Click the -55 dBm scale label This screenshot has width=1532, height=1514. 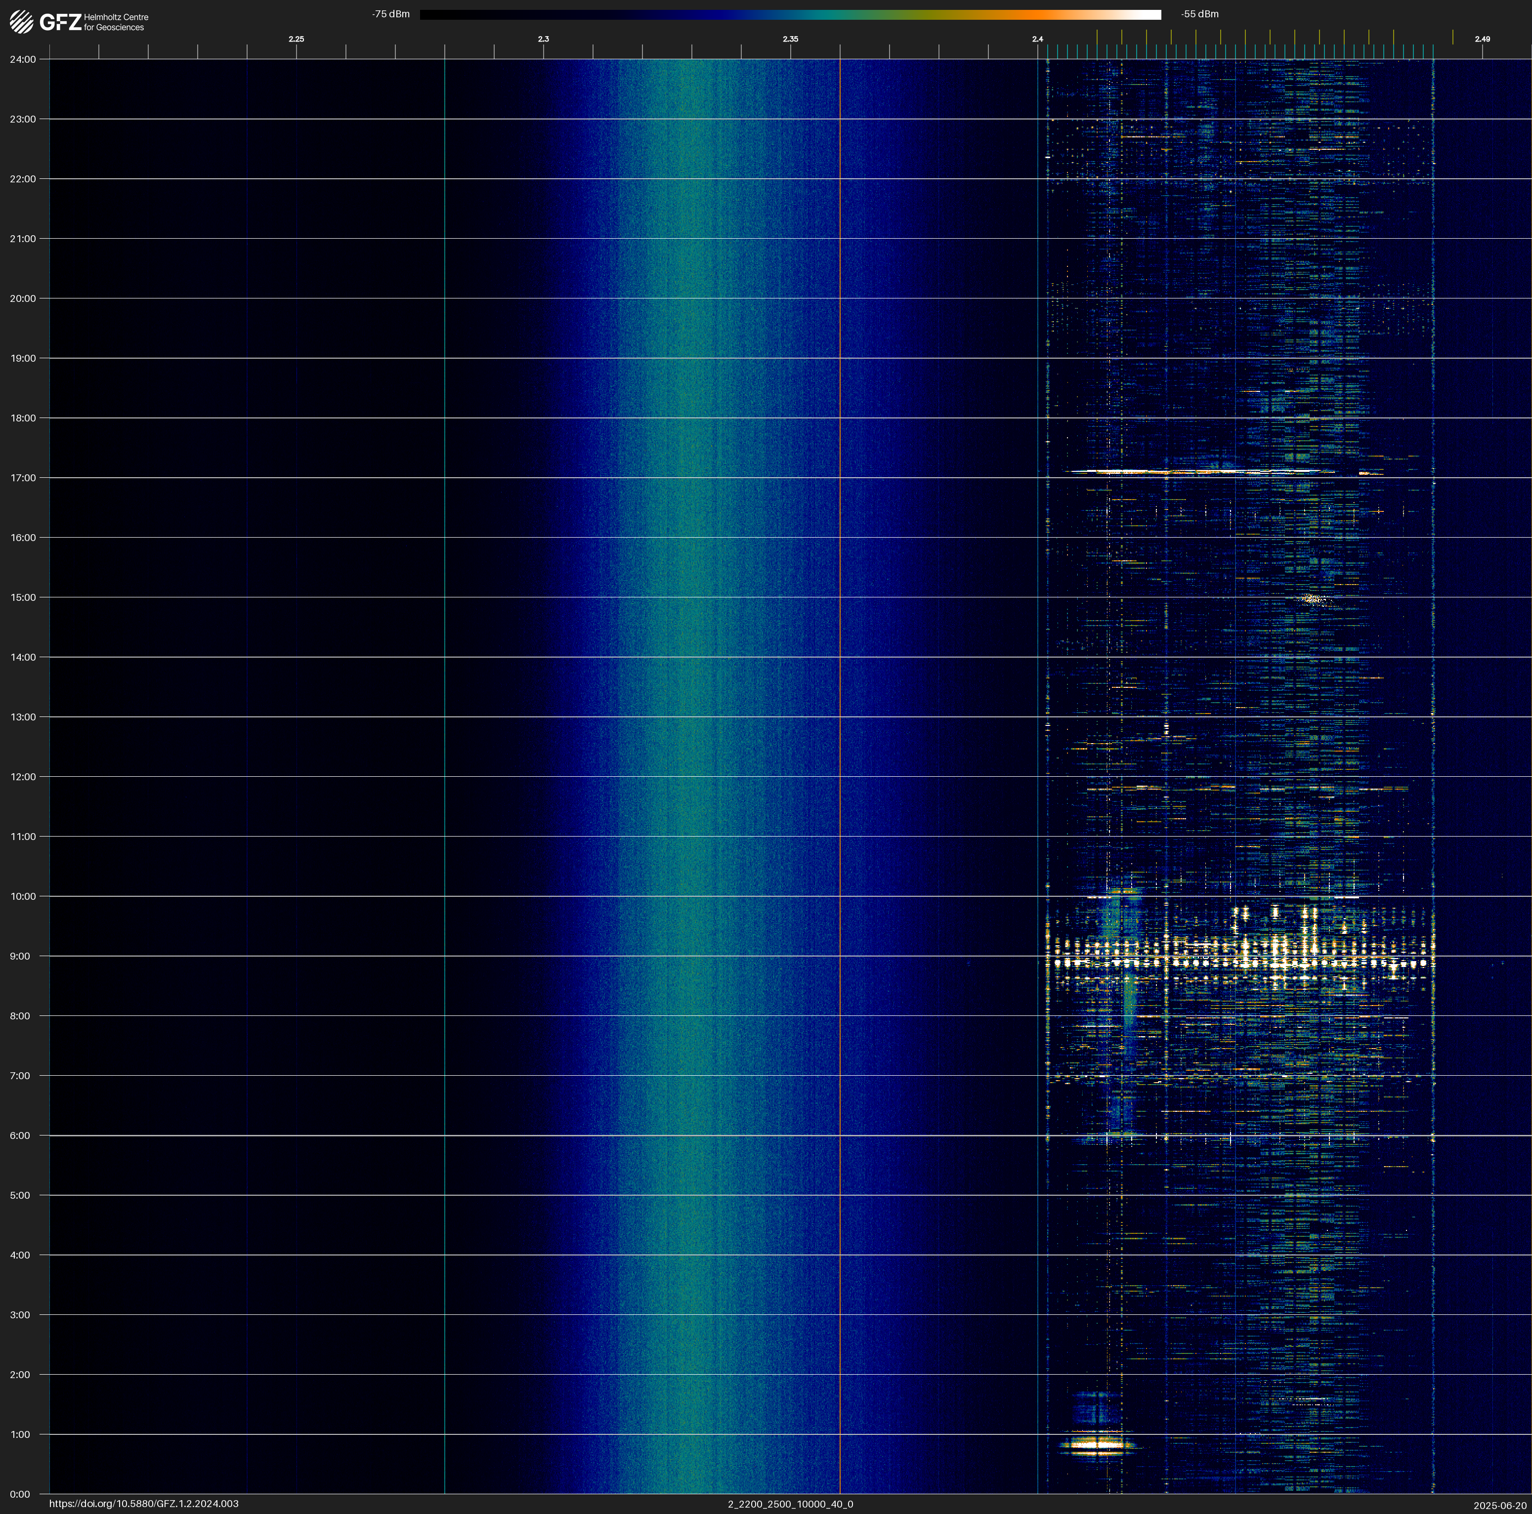(1199, 14)
